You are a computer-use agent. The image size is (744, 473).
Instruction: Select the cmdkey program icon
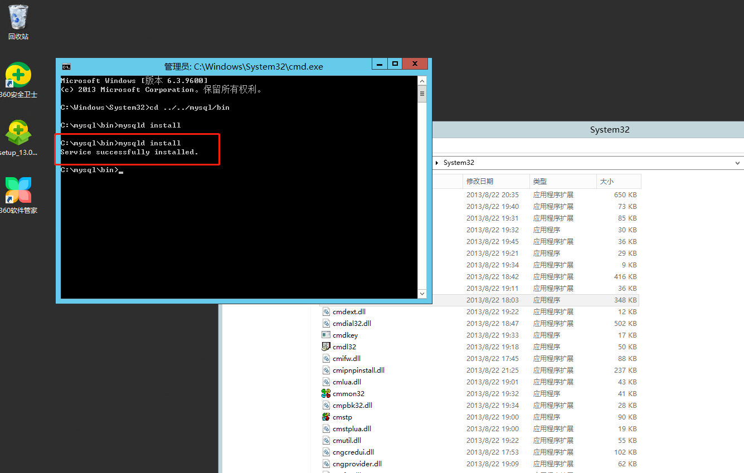[x=326, y=335]
